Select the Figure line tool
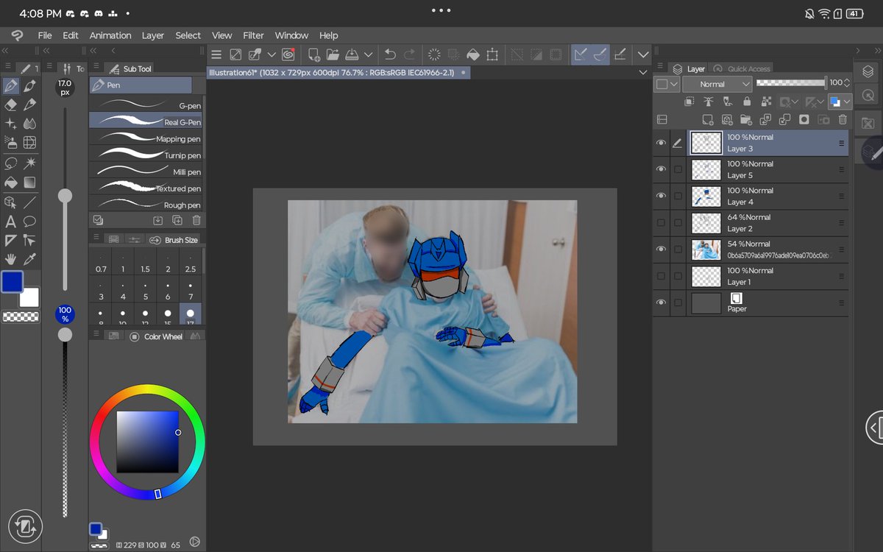The height and width of the screenshot is (552, 883). 30,201
